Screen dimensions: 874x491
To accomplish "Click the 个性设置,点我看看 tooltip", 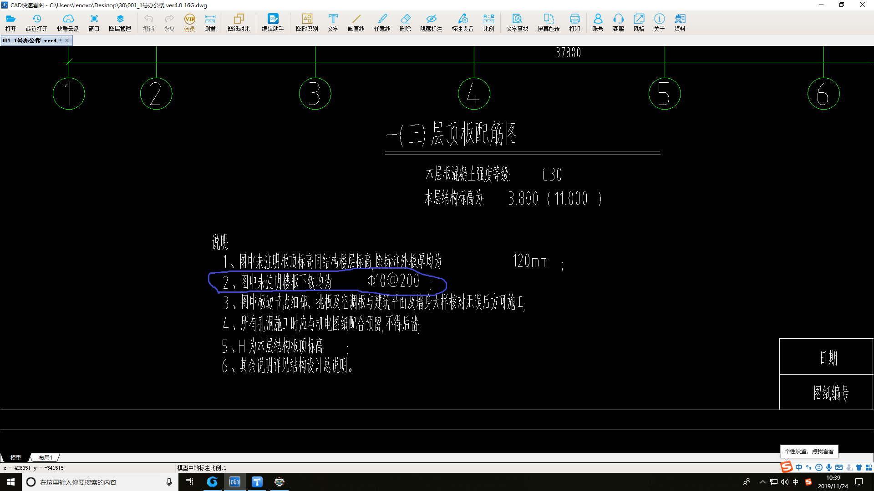I will pyautogui.click(x=809, y=451).
